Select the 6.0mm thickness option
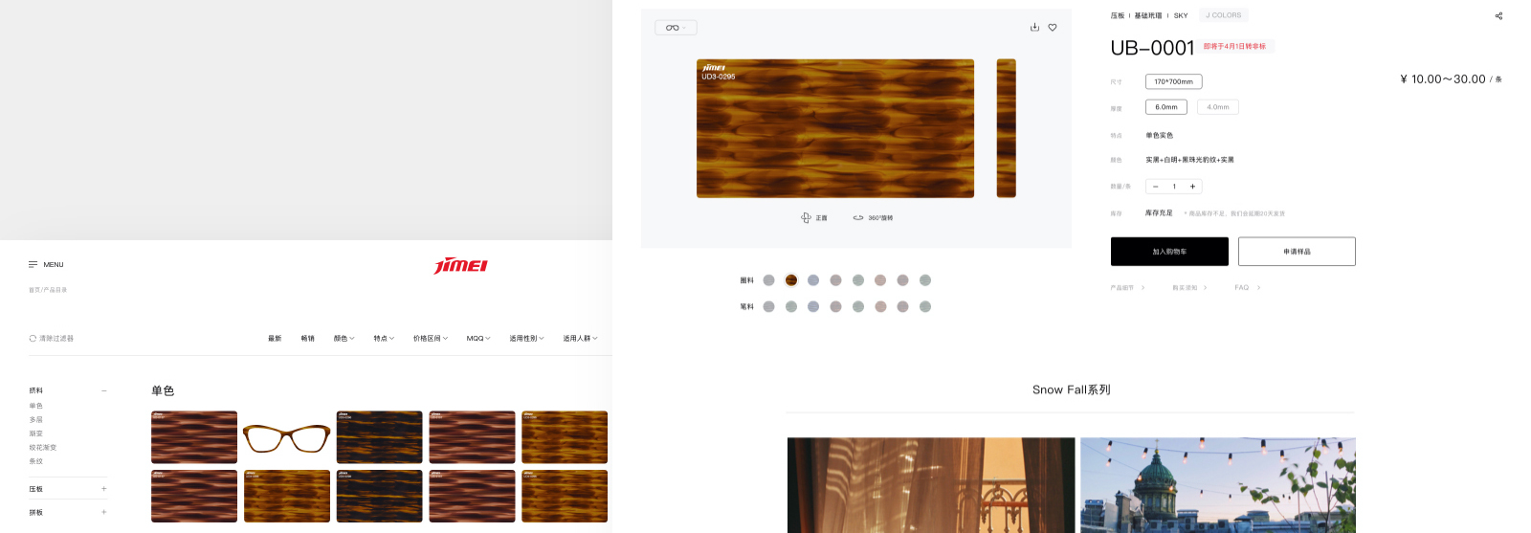The width and height of the screenshot is (1531, 533). [1165, 107]
